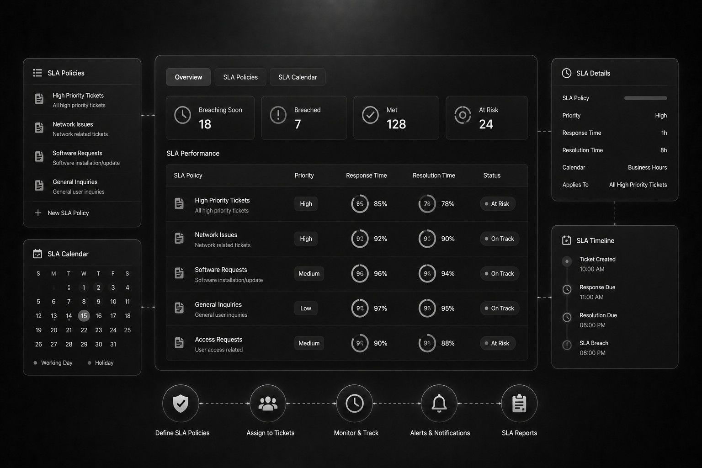Open the Assign to Tickets people icon
This screenshot has height=468, width=702.
[x=268, y=404]
